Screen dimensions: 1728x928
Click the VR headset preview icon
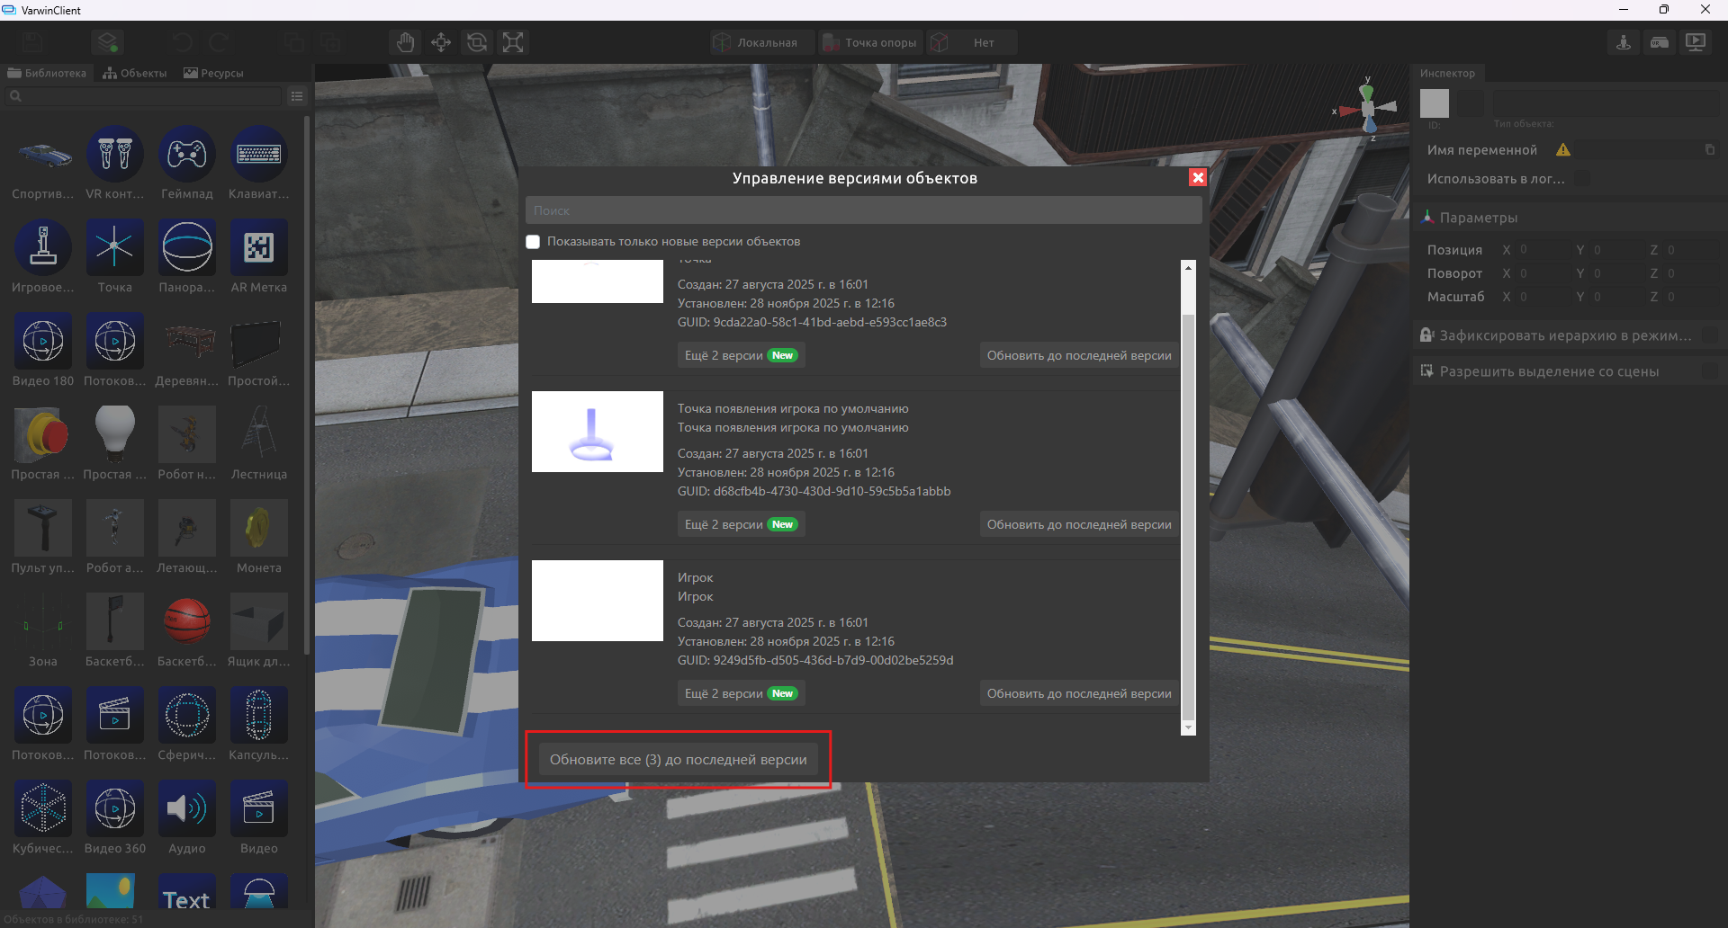click(1660, 42)
